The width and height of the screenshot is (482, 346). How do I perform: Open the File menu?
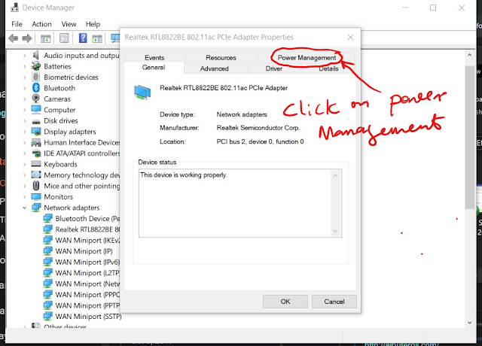17,24
